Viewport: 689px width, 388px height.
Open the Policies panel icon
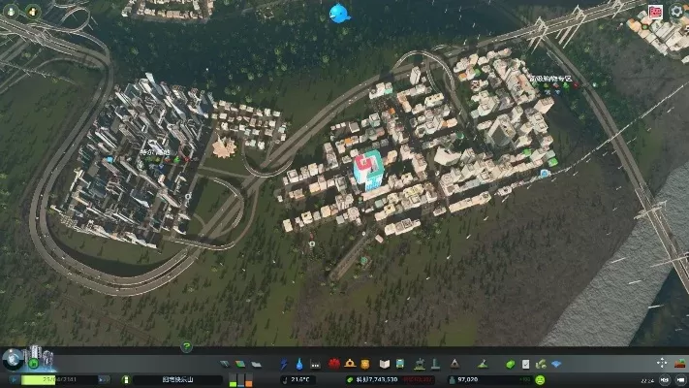525,363
